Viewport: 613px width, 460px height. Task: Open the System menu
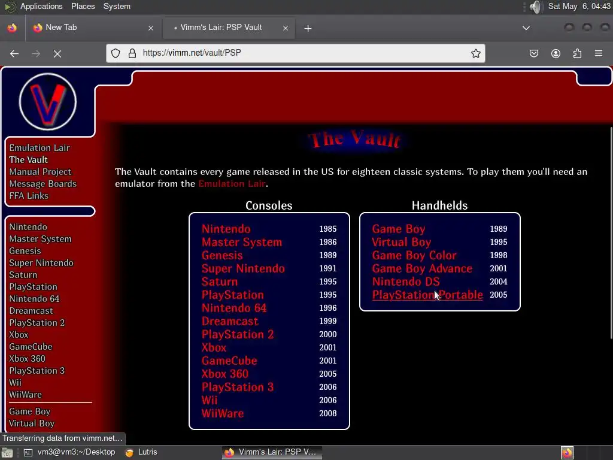[x=117, y=6]
